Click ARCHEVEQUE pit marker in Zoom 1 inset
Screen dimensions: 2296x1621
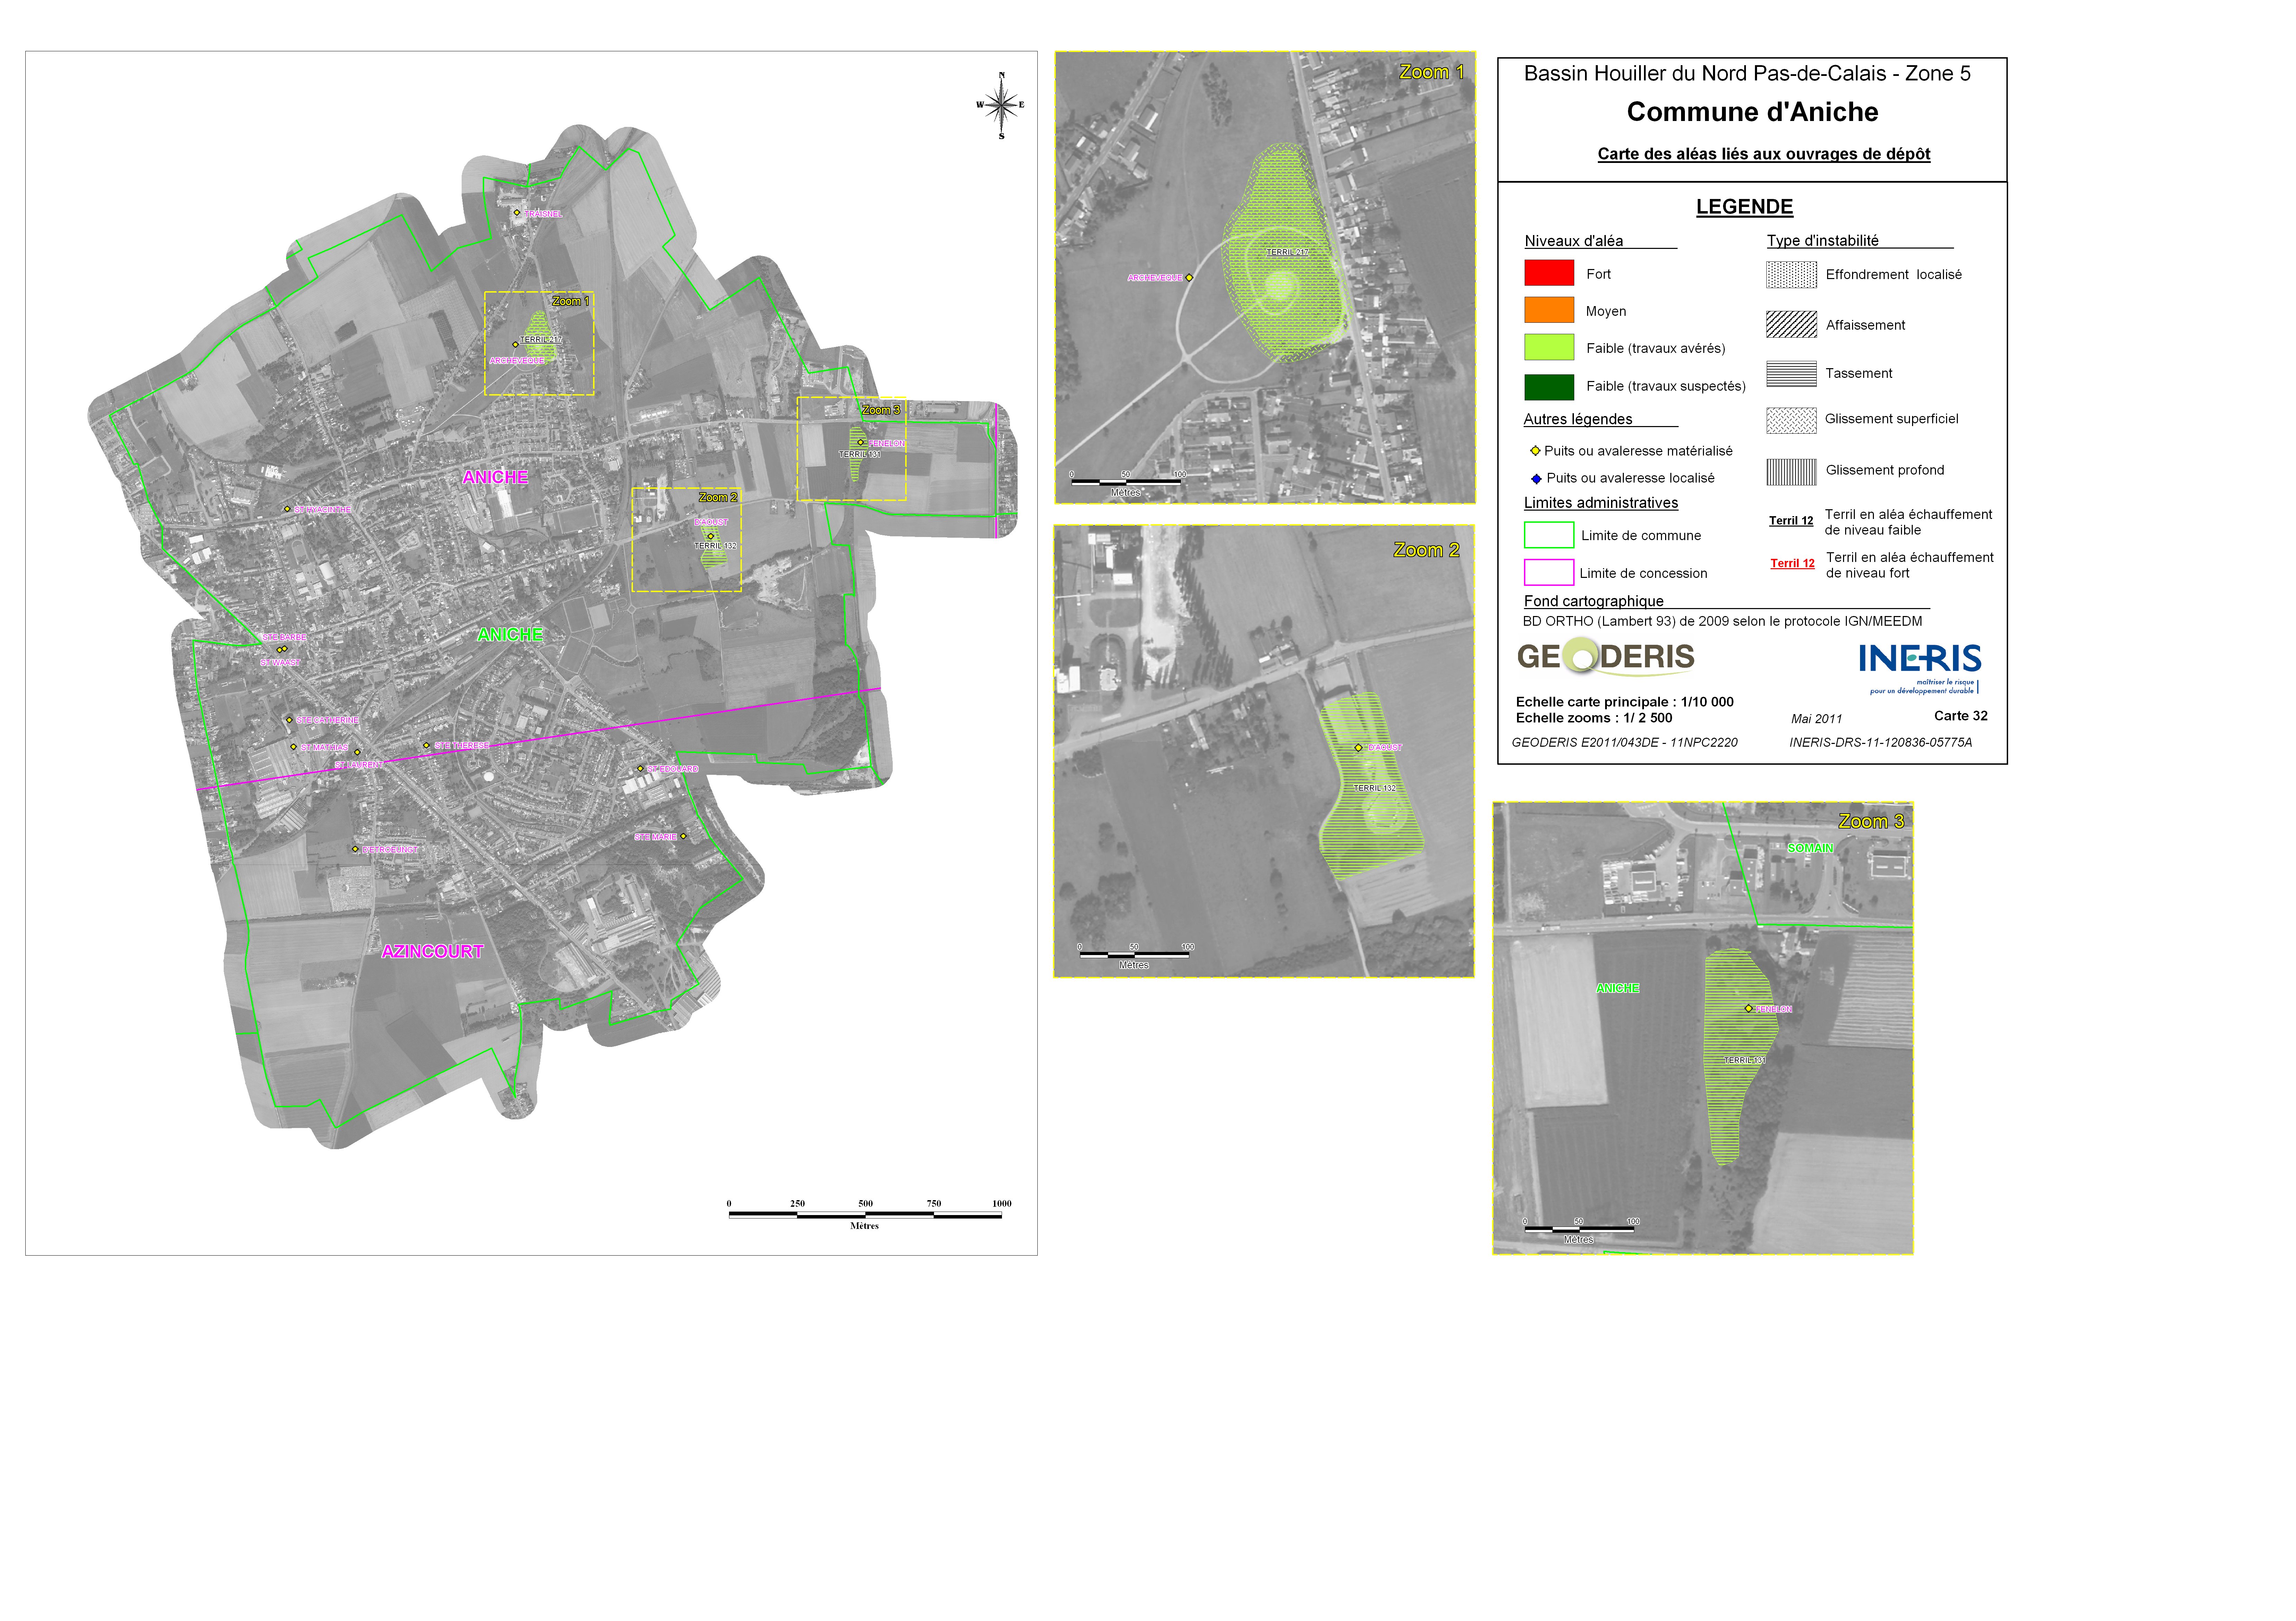[x=1189, y=278]
